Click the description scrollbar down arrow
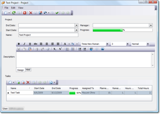 point(152,65)
